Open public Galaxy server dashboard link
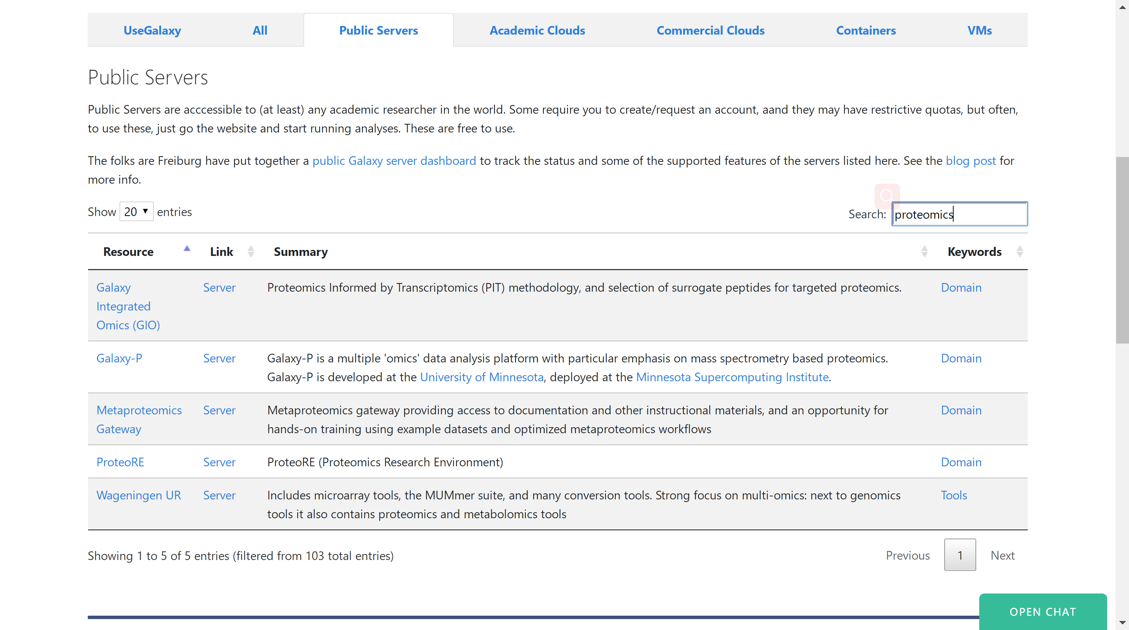Viewport: 1129px width, 630px height. pyautogui.click(x=394, y=161)
